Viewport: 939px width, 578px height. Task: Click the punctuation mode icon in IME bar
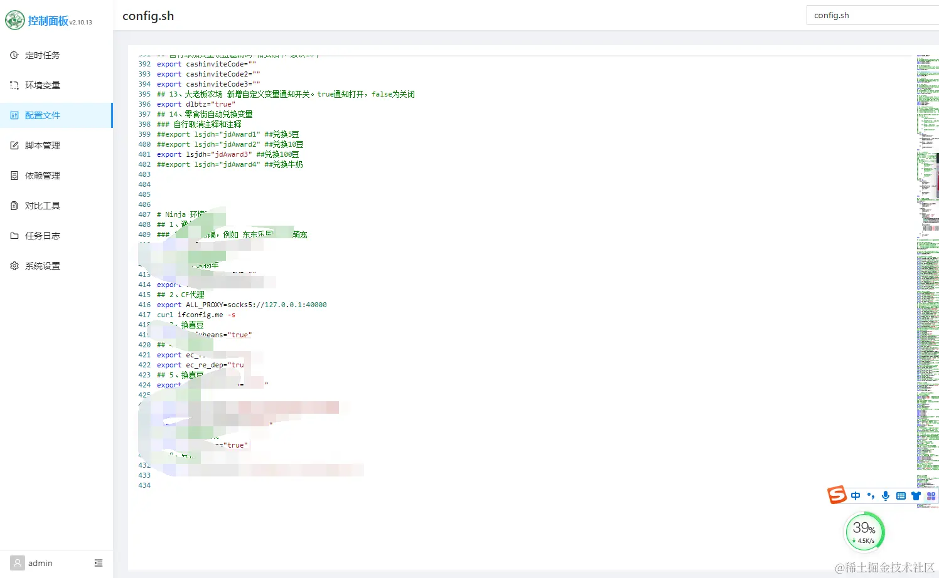[x=871, y=496]
